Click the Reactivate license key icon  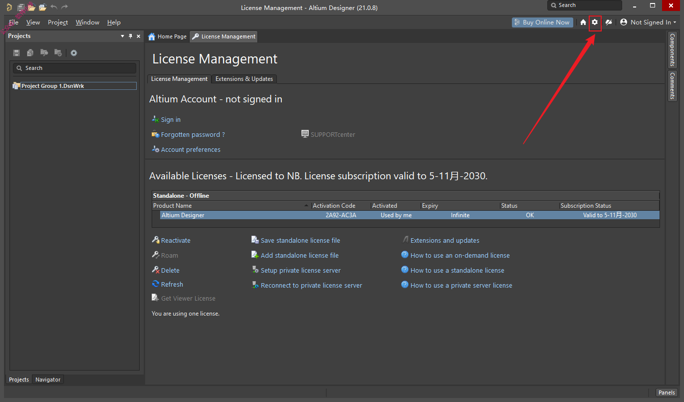click(156, 240)
